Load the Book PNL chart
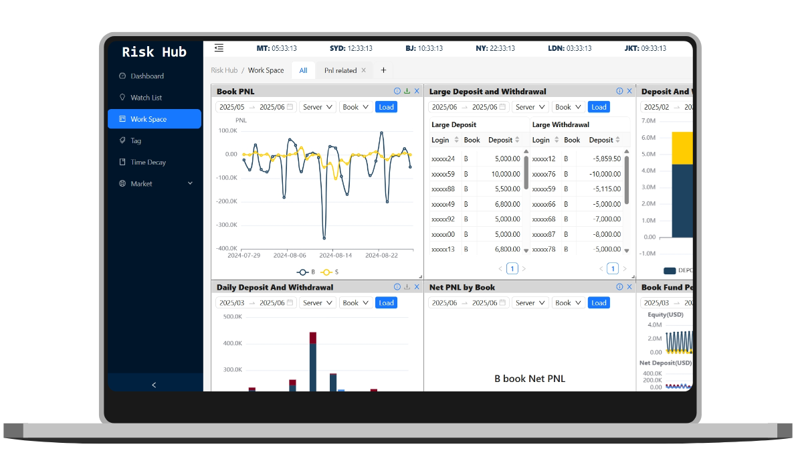The width and height of the screenshot is (796, 475). click(387, 107)
